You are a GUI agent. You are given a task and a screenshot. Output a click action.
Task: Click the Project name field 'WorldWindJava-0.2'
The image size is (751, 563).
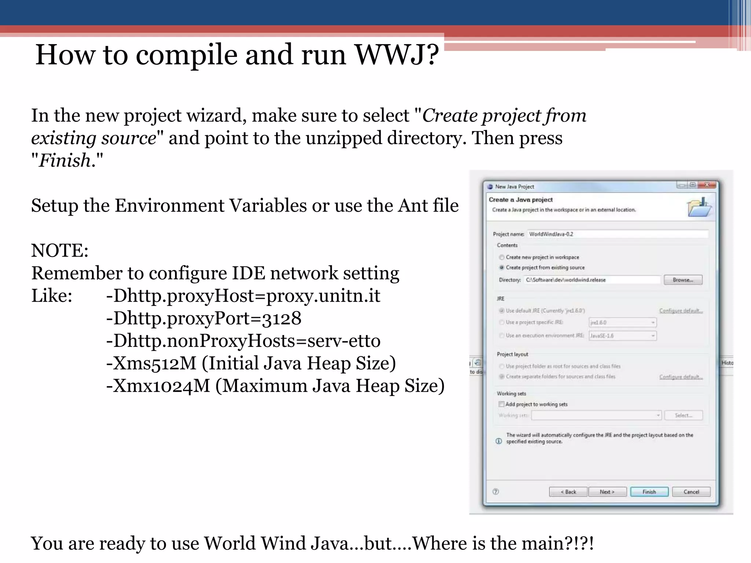point(618,234)
